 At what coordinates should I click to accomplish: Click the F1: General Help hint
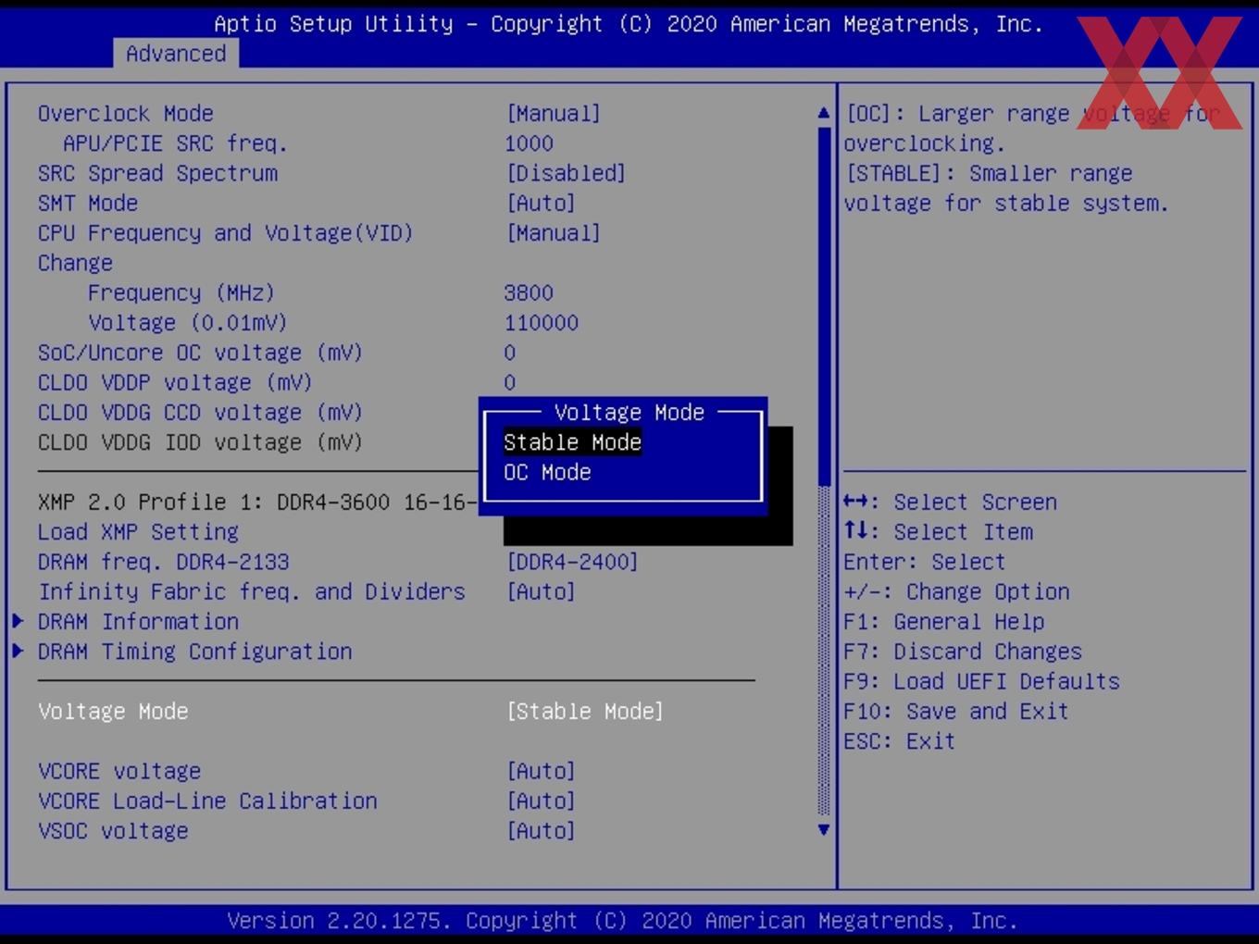click(x=944, y=621)
